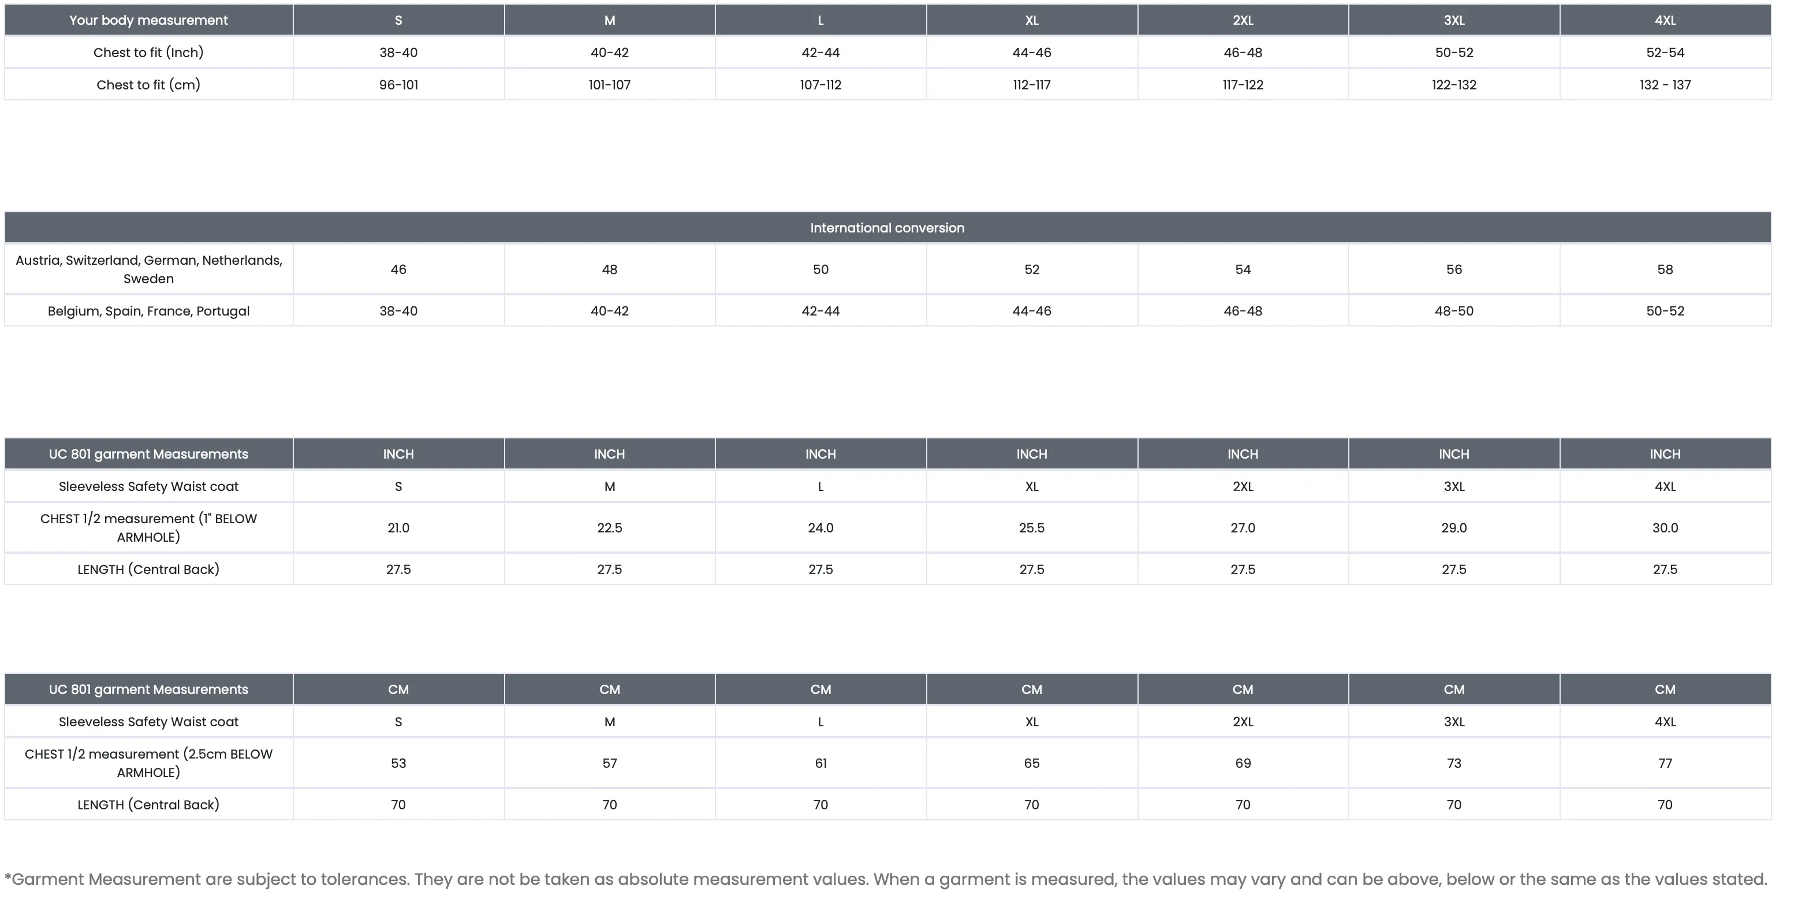The height and width of the screenshot is (908, 1798).
Task: Select the 30.0 chest value for 4XL
Action: [1665, 528]
